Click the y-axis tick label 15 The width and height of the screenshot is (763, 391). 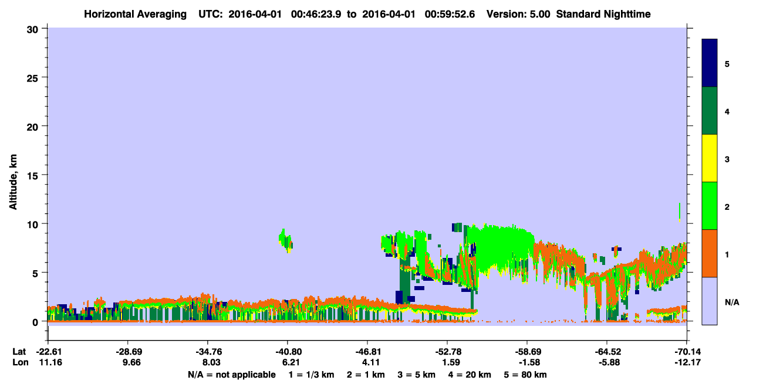point(34,175)
